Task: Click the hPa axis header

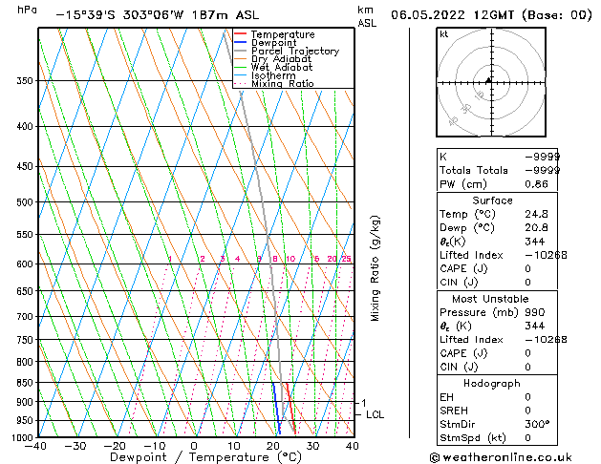Action: [27, 10]
